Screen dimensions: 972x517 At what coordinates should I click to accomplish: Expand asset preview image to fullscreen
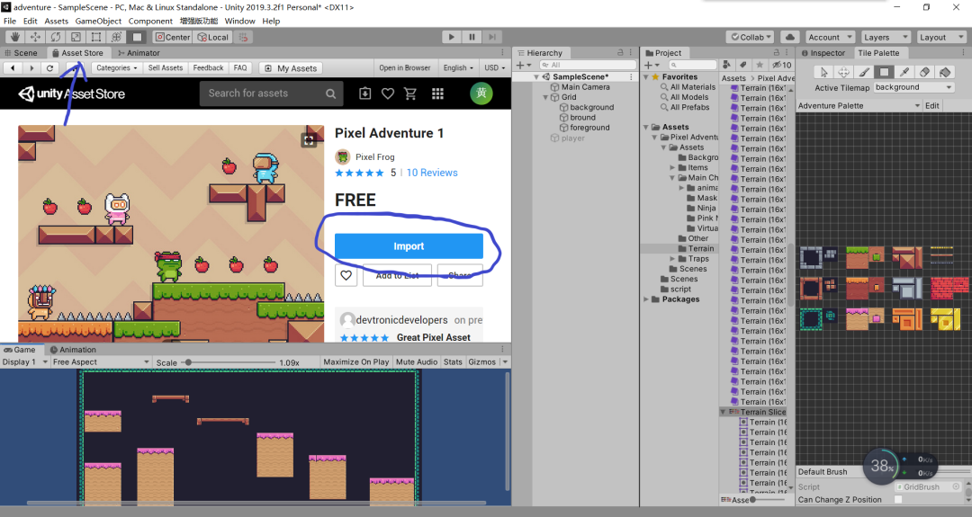[309, 140]
